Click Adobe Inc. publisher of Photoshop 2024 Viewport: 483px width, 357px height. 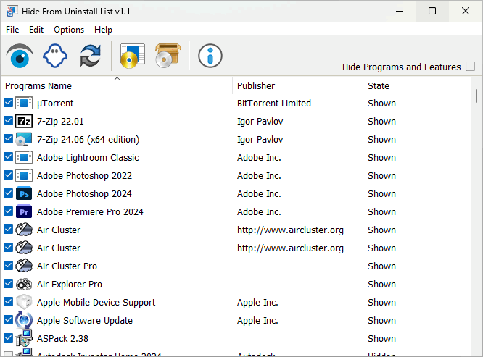click(259, 194)
